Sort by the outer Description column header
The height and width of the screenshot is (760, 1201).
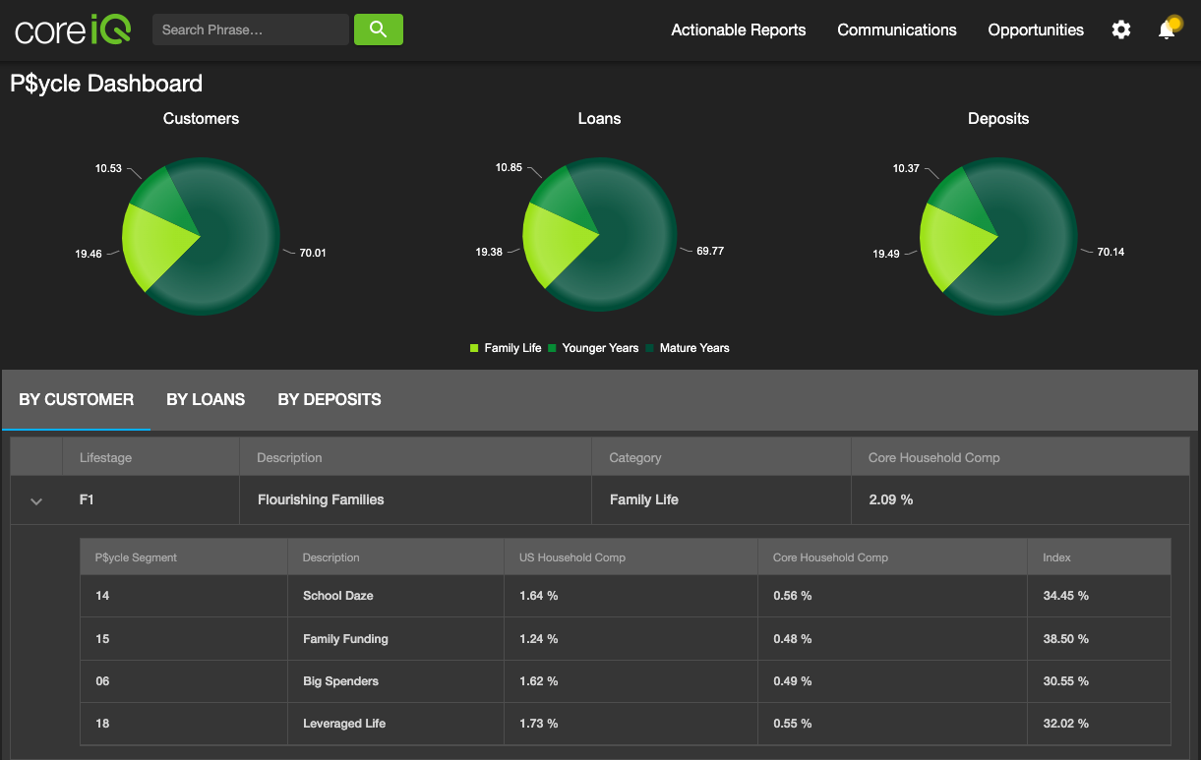(x=415, y=457)
